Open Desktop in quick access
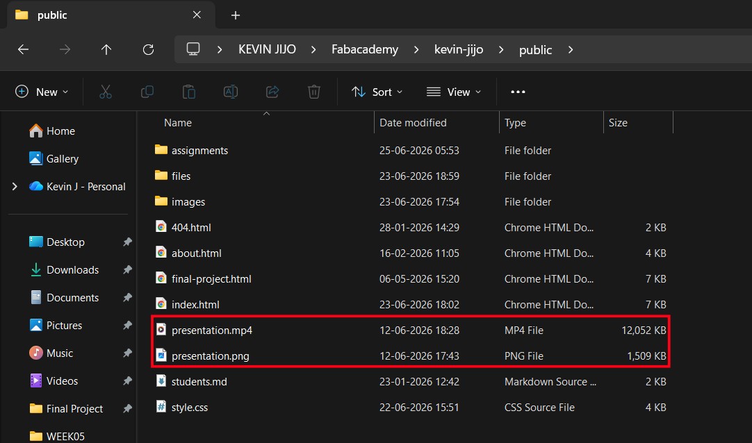This screenshot has width=752, height=443. pyautogui.click(x=56, y=242)
